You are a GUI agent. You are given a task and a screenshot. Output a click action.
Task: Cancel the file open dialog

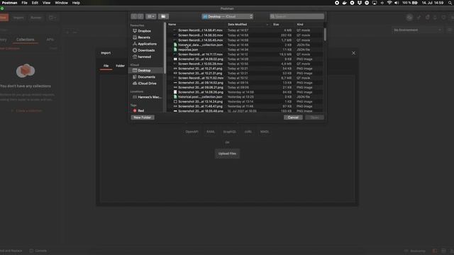tap(293, 118)
